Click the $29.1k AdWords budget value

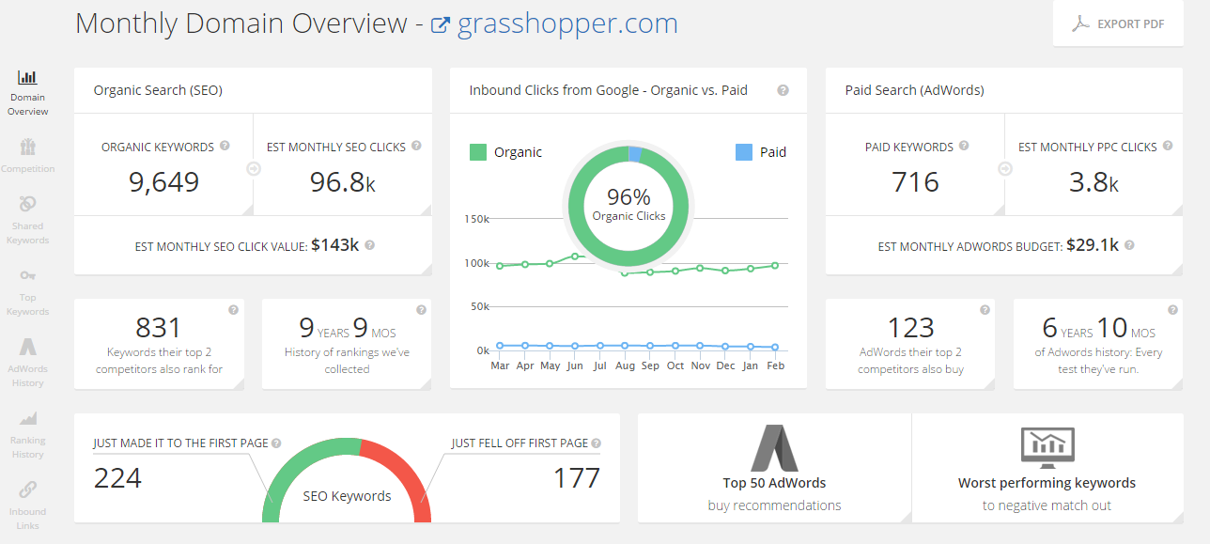1093,245
